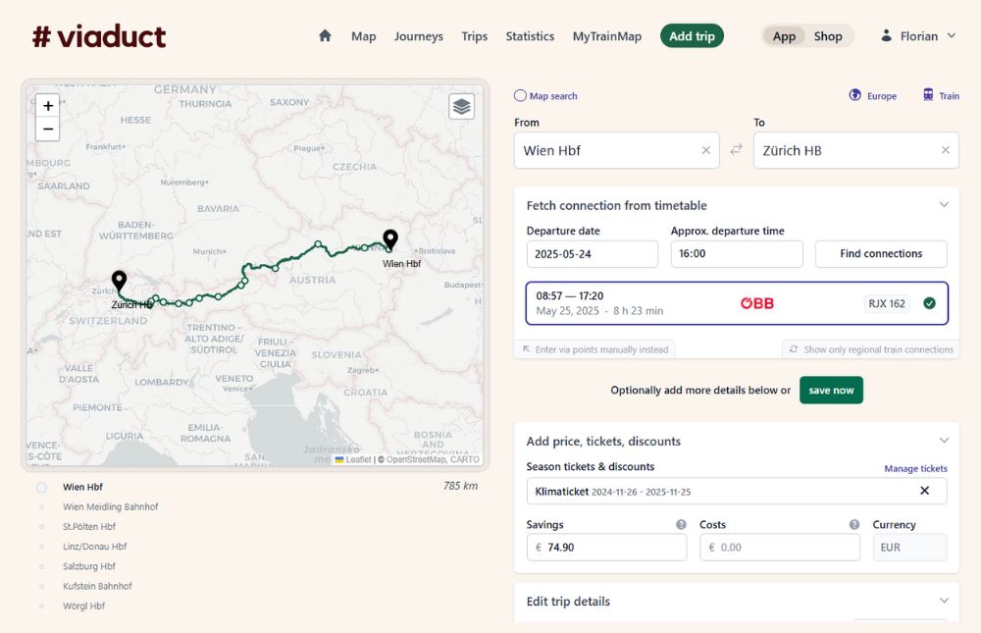Click the Florian user profile icon

tap(886, 35)
